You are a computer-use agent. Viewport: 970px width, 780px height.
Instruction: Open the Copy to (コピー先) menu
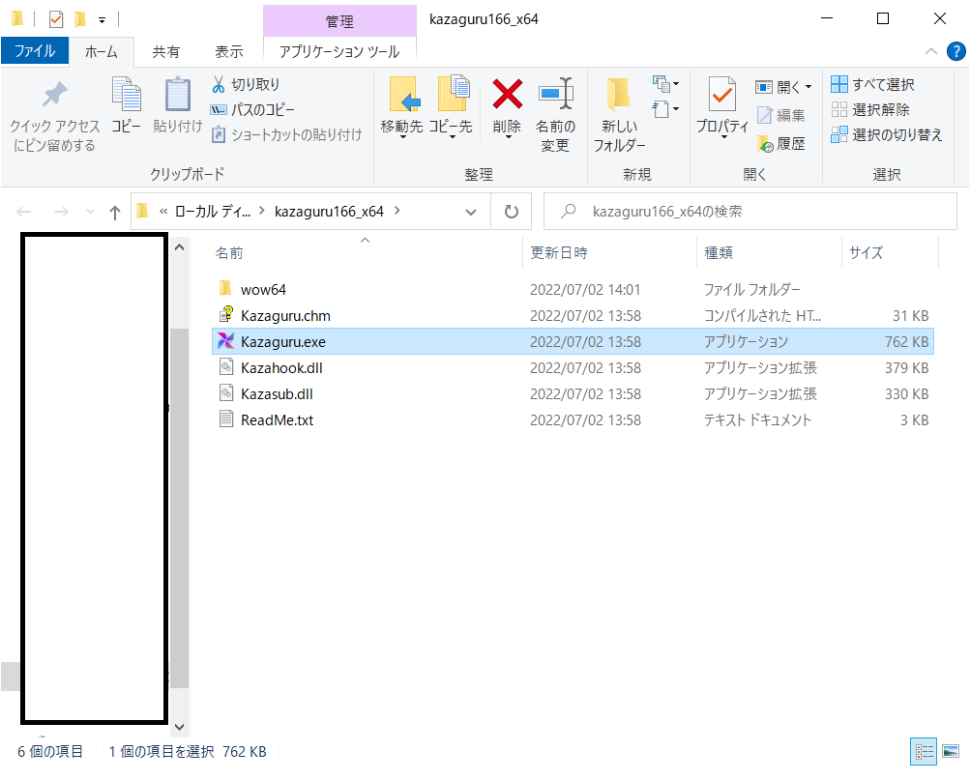[x=451, y=107]
